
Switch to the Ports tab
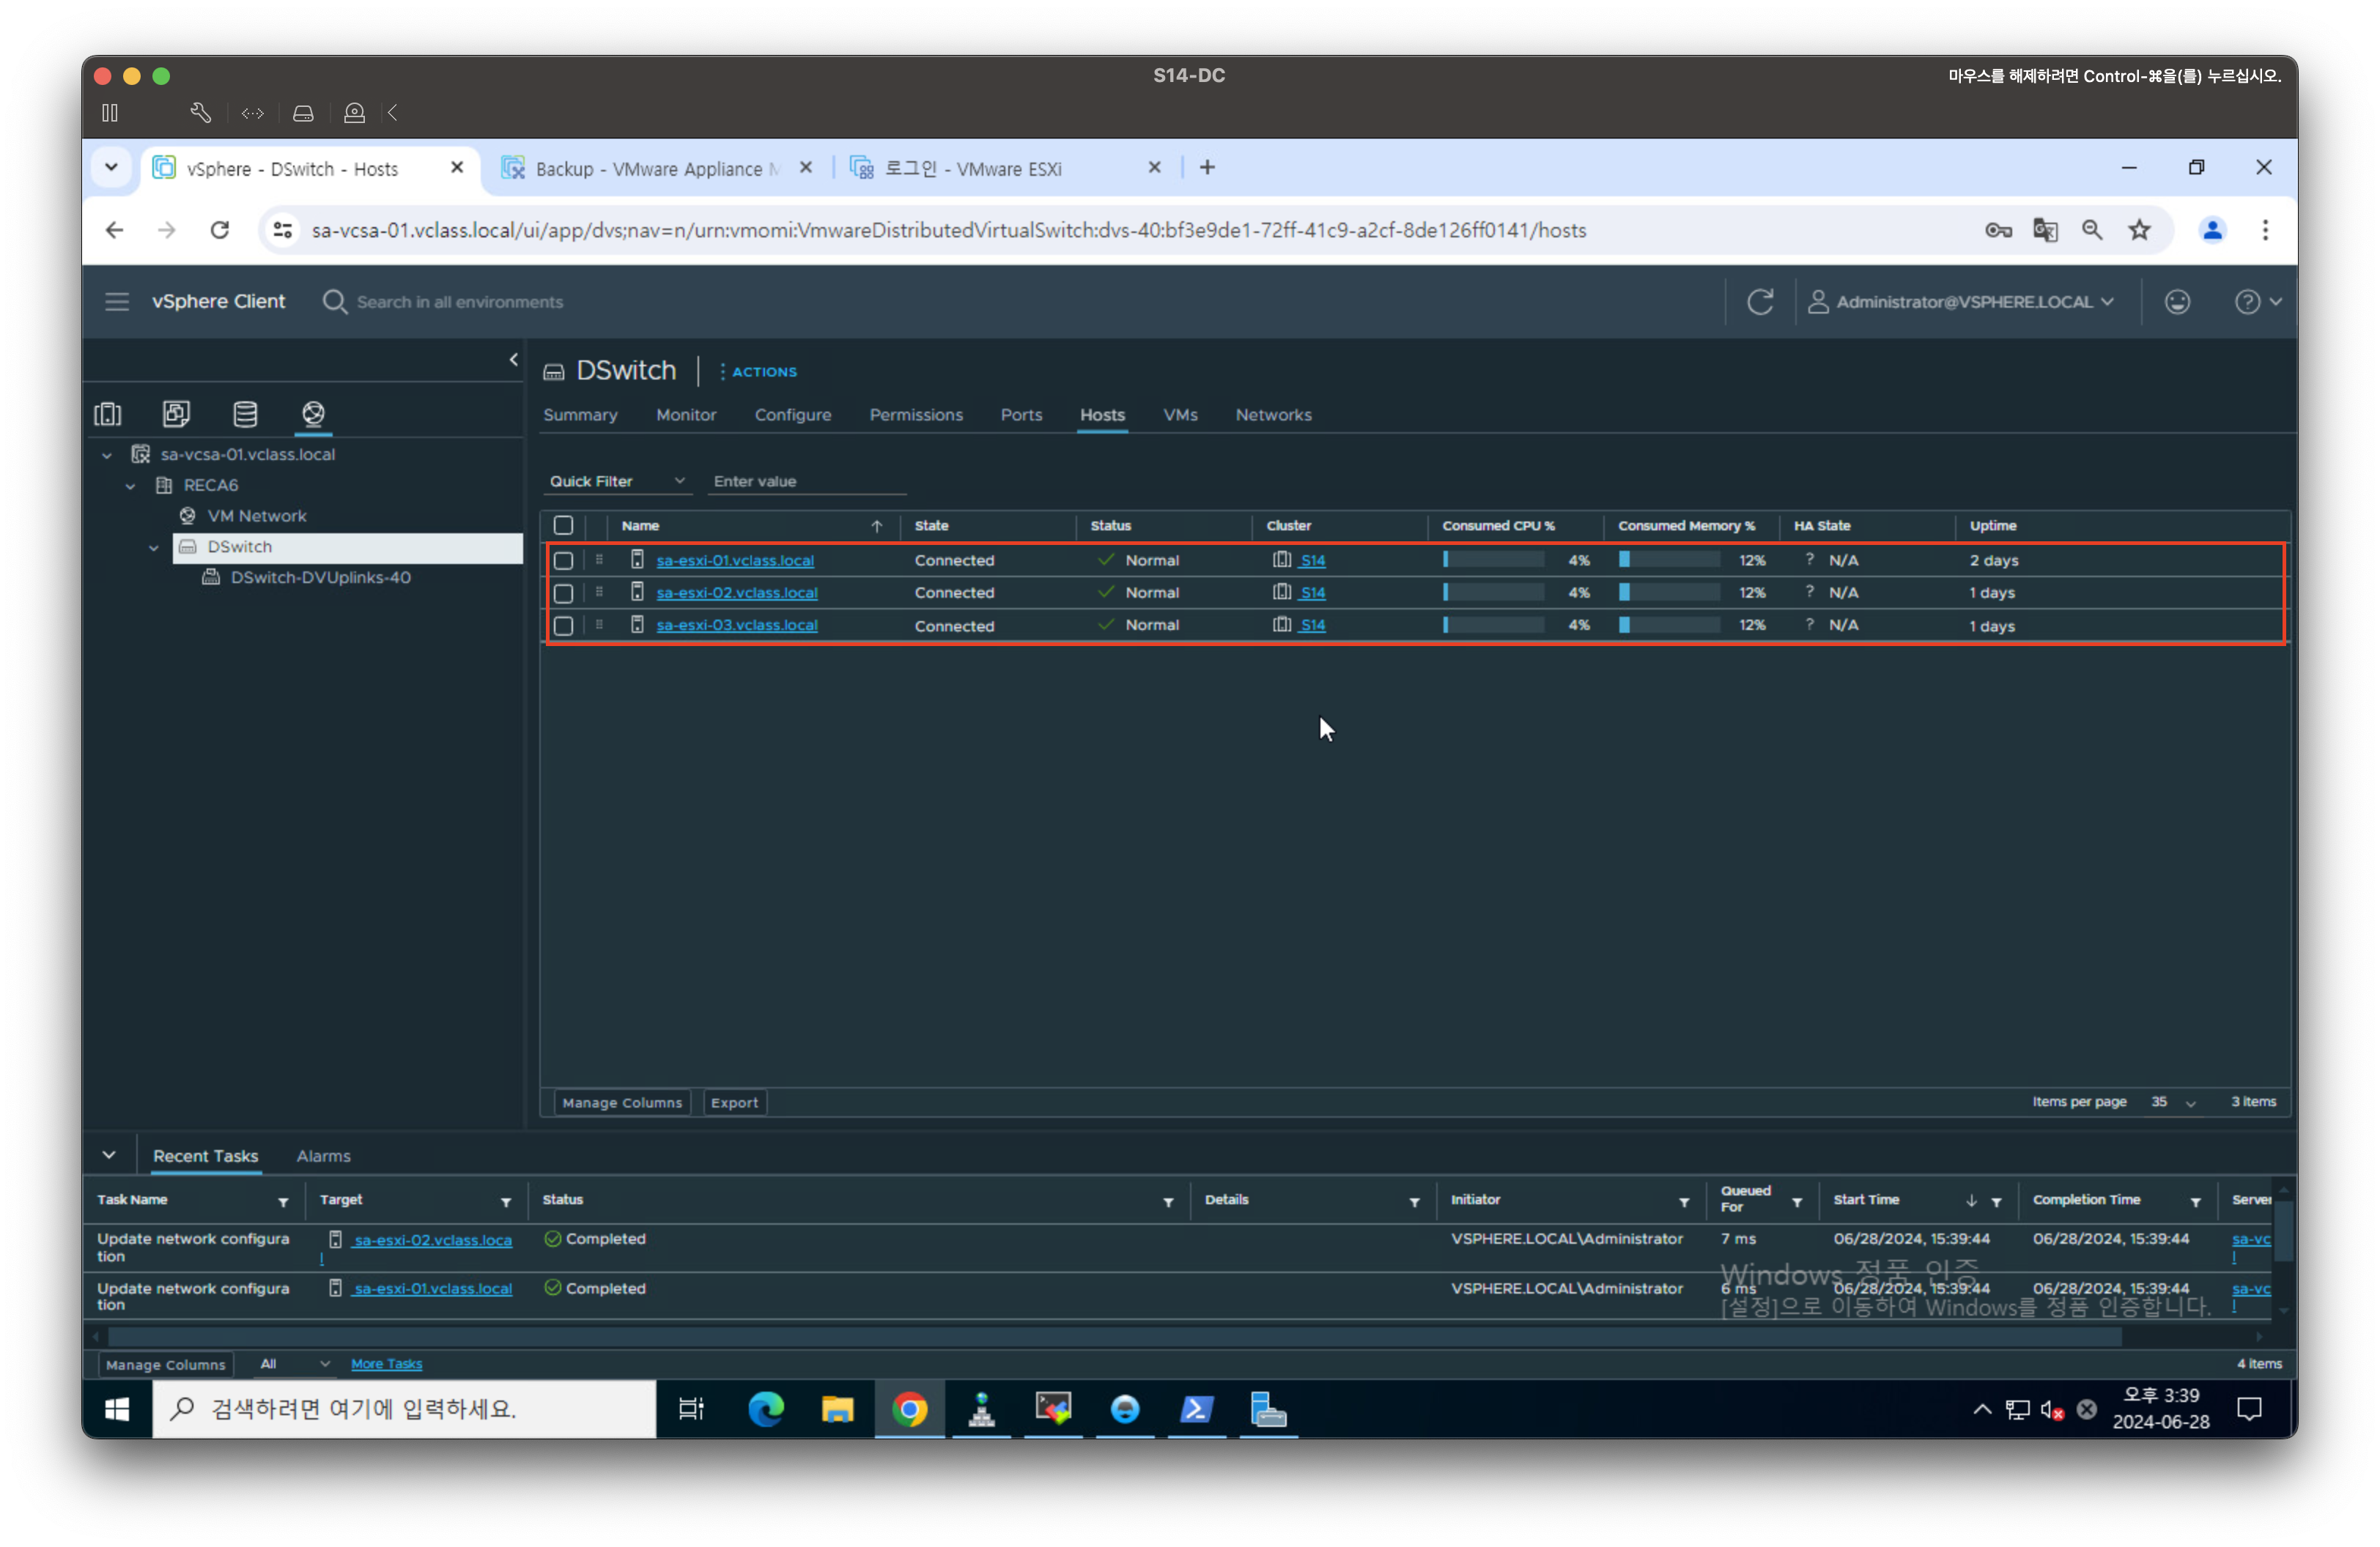(1021, 415)
